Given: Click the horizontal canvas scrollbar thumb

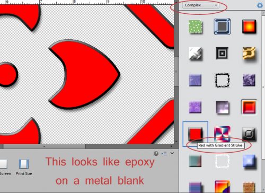Looking at the screenshot, I should point(44,146).
